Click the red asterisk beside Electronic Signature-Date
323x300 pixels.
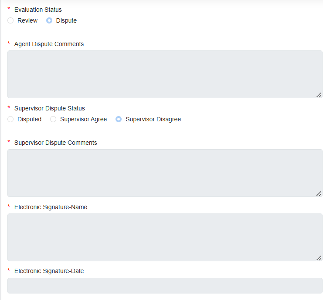coord(9,270)
